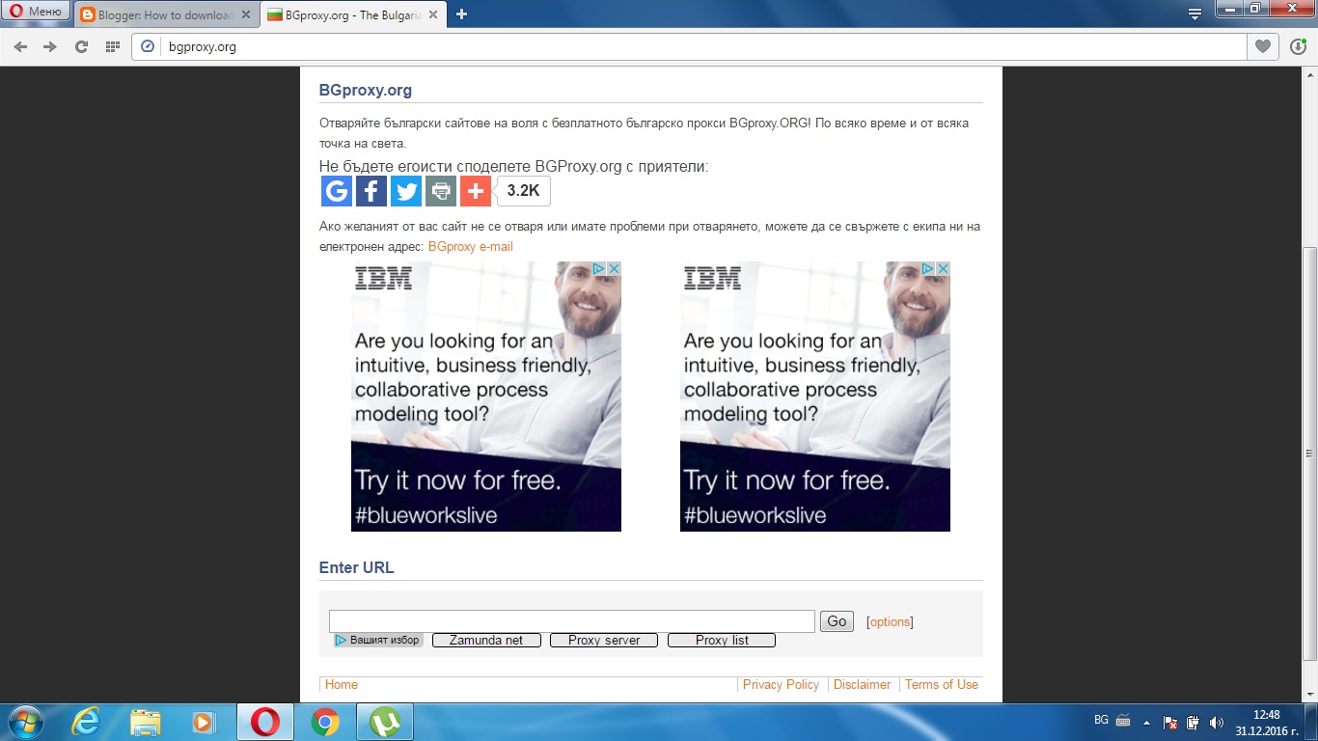View site info icon in address bar

(148, 46)
